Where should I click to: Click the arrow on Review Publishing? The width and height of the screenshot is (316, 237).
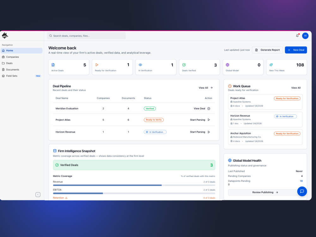tap(277, 192)
